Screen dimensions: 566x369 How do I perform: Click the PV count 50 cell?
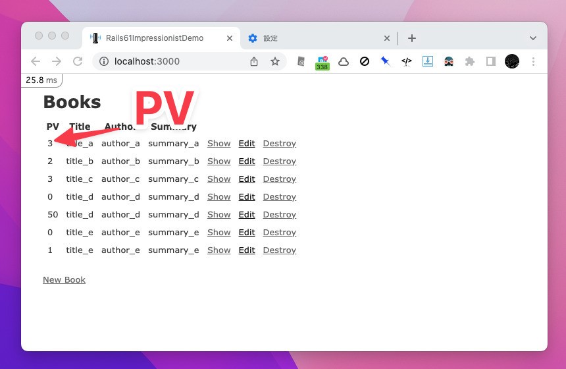tap(53, 214)
